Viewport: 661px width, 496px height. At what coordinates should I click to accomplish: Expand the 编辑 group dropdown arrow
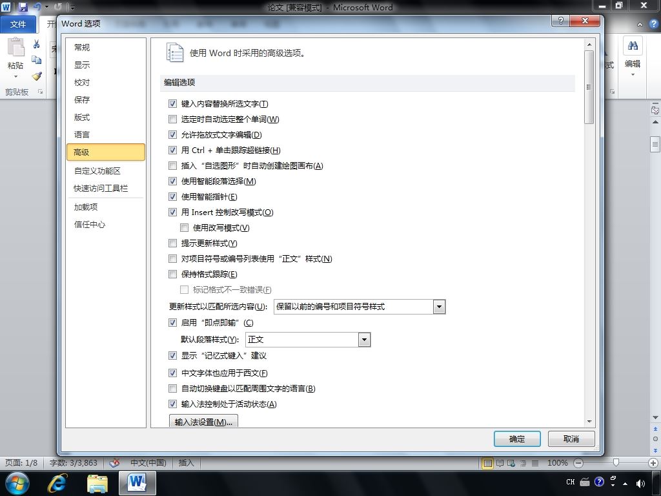coord(633,75)
